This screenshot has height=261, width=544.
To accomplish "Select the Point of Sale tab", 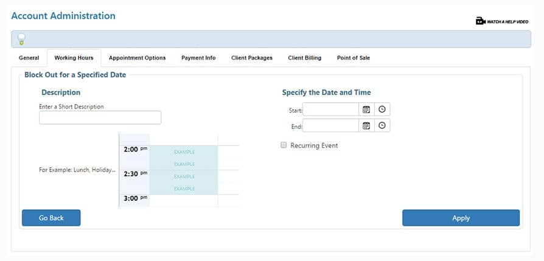I will tap(353, 58).
